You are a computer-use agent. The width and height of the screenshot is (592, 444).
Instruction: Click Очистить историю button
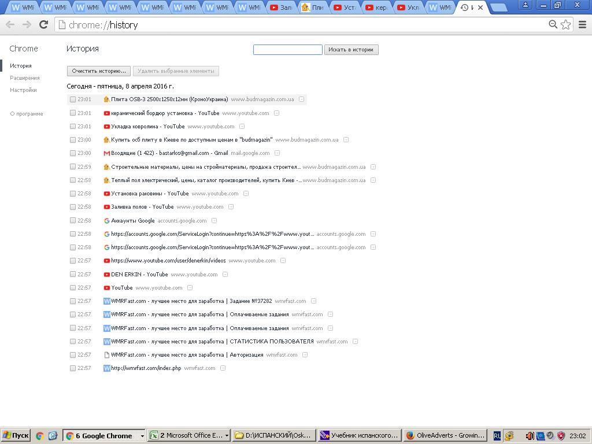99,71
